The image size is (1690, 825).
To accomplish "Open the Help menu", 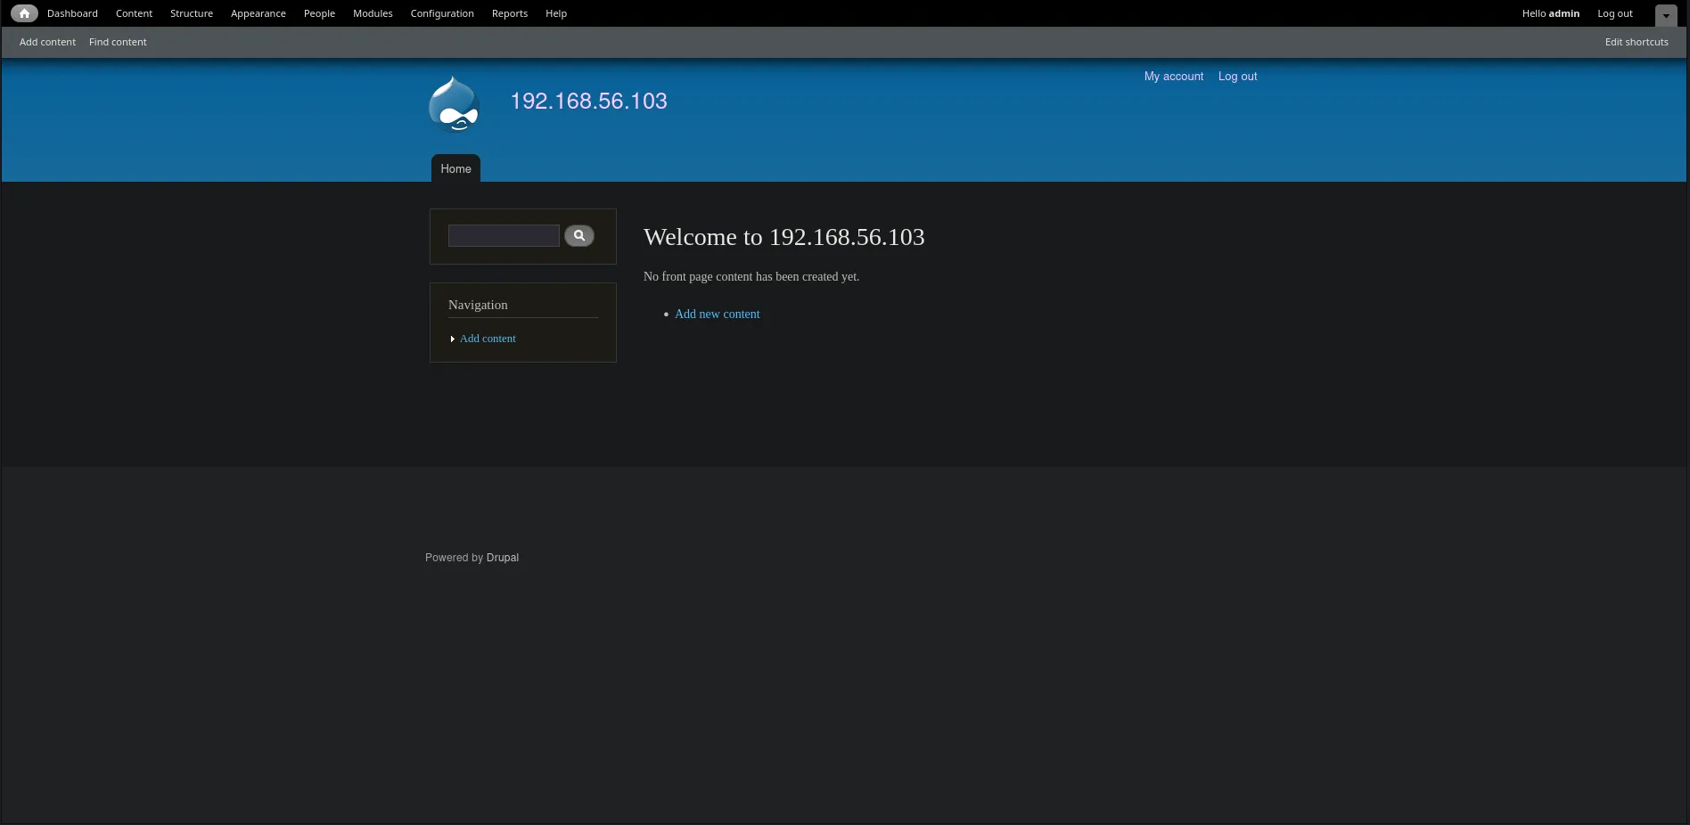I will [x=556, y=13].
